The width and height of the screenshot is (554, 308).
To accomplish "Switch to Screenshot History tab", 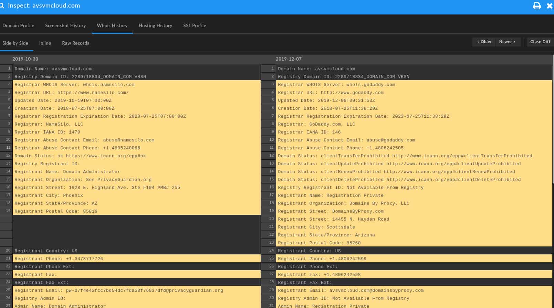I will pos(65,25).
